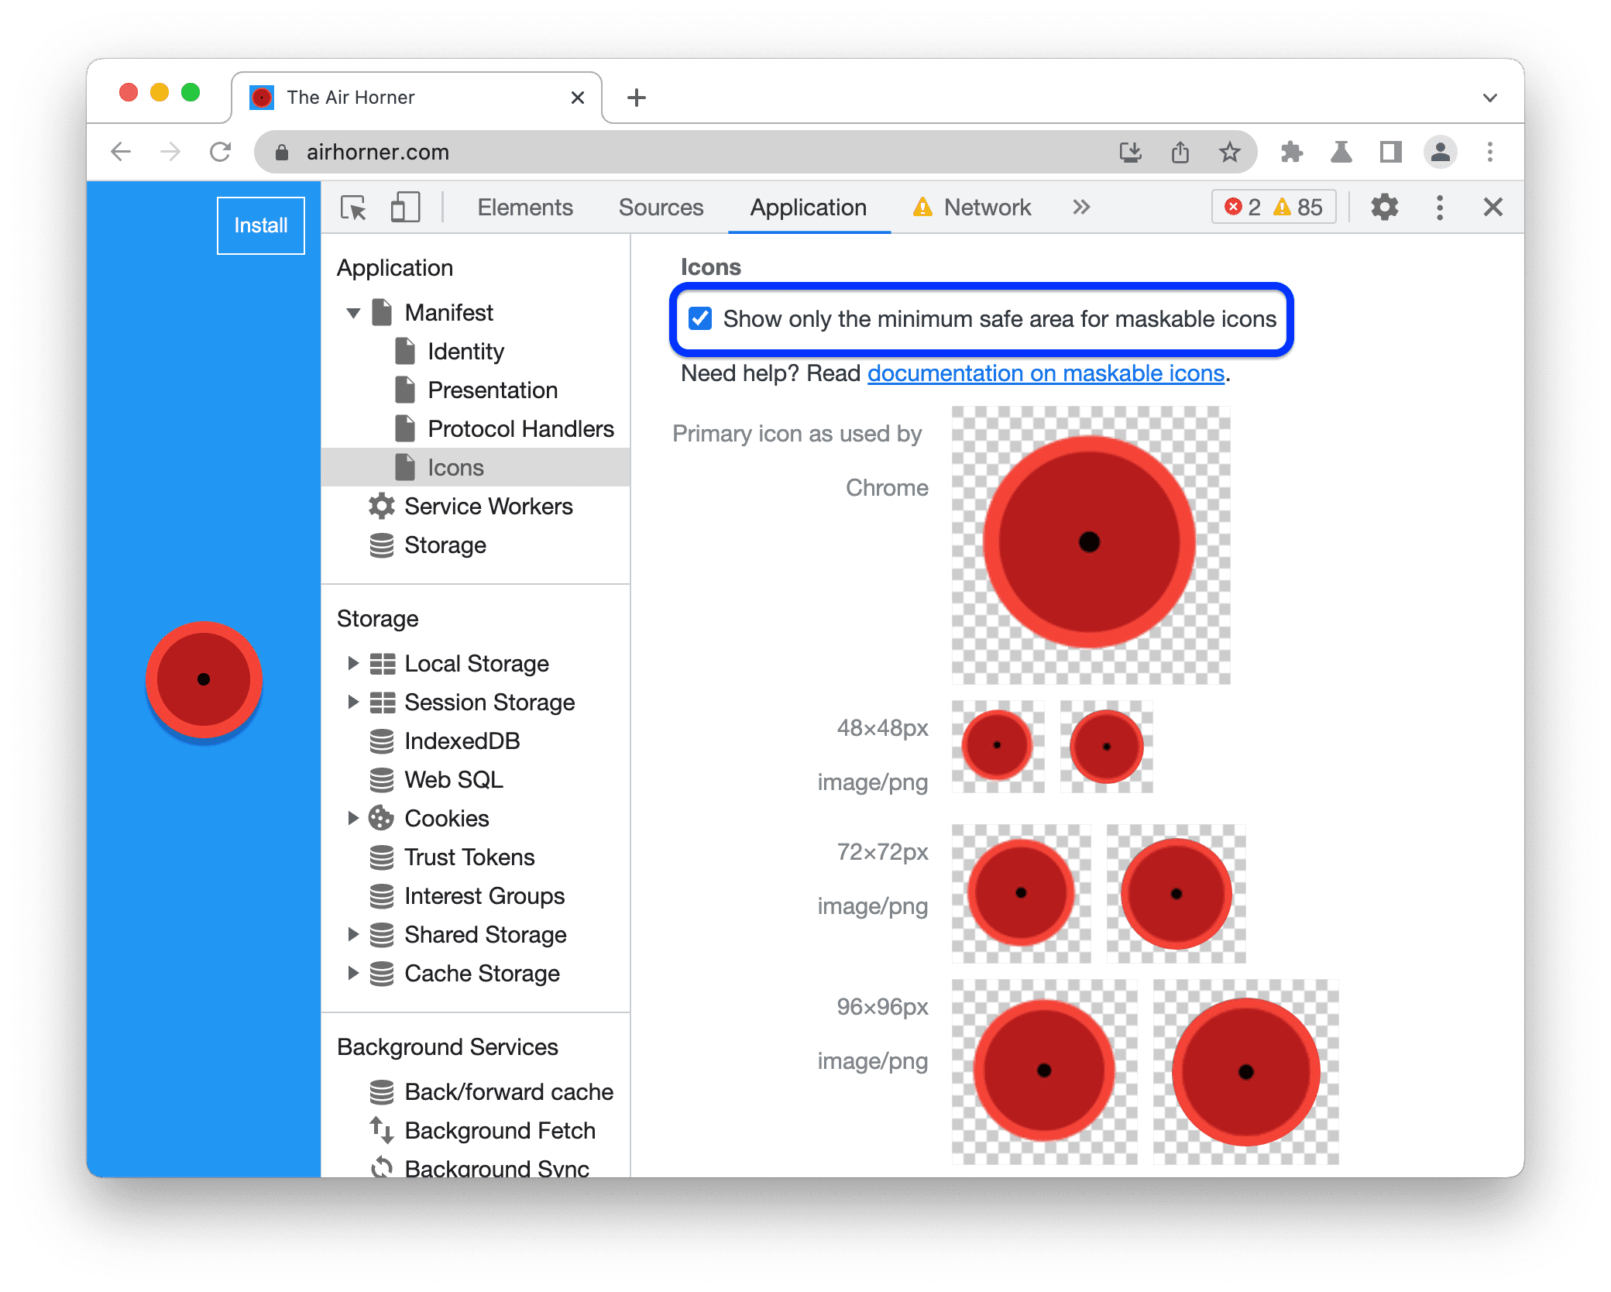The image size is (1611, 1292).
Task: Click the cursor/inspect tool icon
Action: point(357,207)
